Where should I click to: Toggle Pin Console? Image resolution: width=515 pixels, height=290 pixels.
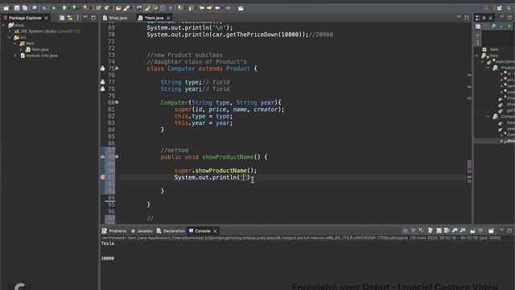click(x=472, y=231)
